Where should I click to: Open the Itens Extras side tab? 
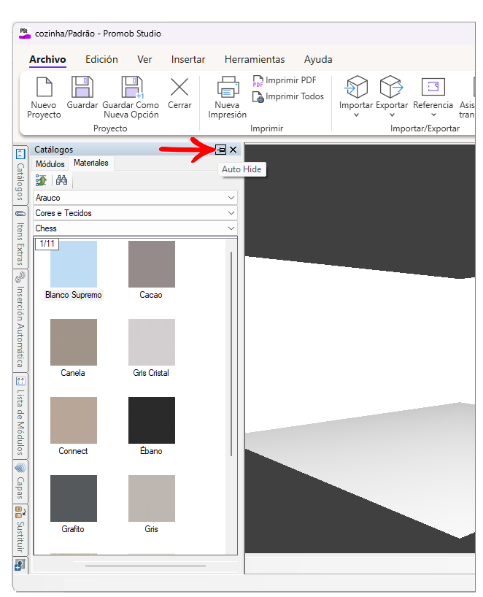click(x=20, y=238)
